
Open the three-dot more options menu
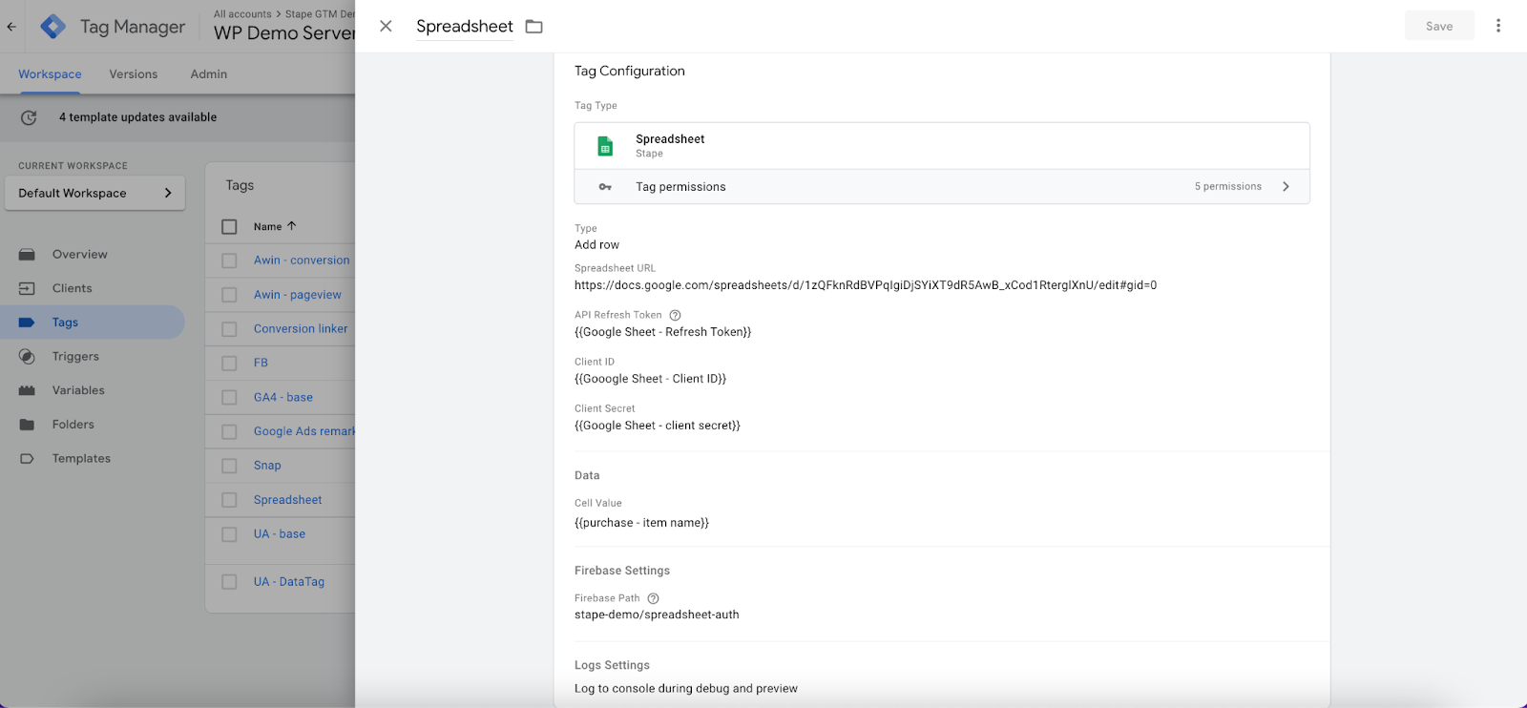(x=1498, y=26)
